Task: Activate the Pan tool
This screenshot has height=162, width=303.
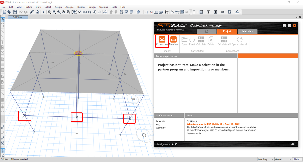Action: 74,12
